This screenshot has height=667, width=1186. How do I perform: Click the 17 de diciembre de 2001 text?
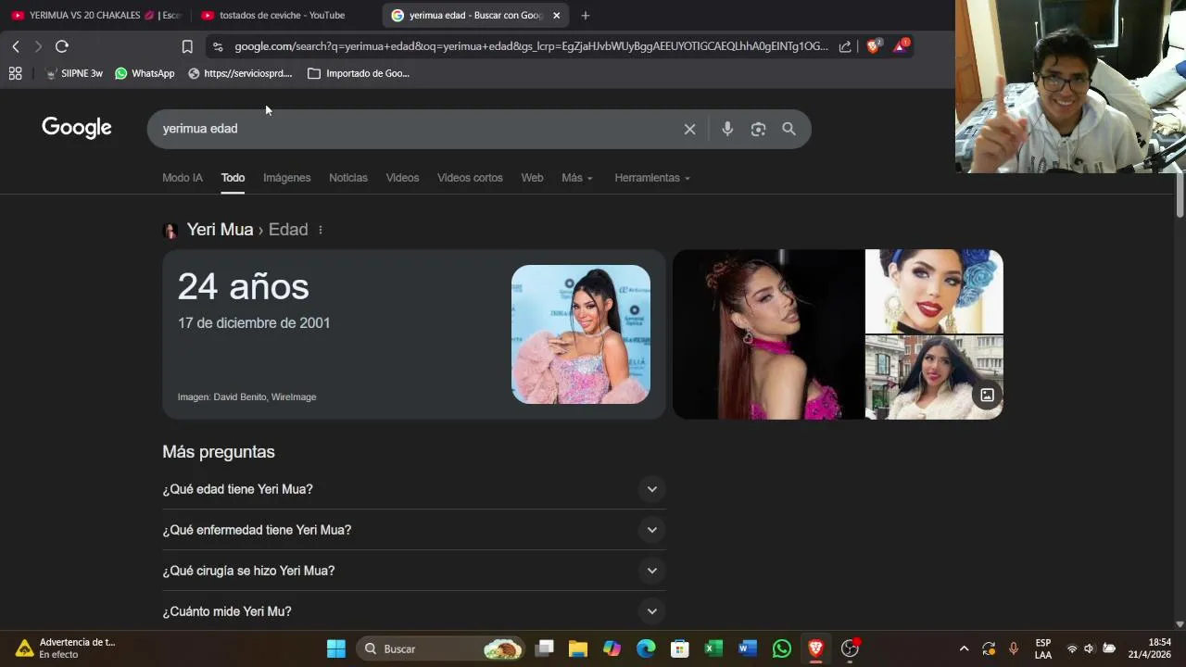pos(254,323)
